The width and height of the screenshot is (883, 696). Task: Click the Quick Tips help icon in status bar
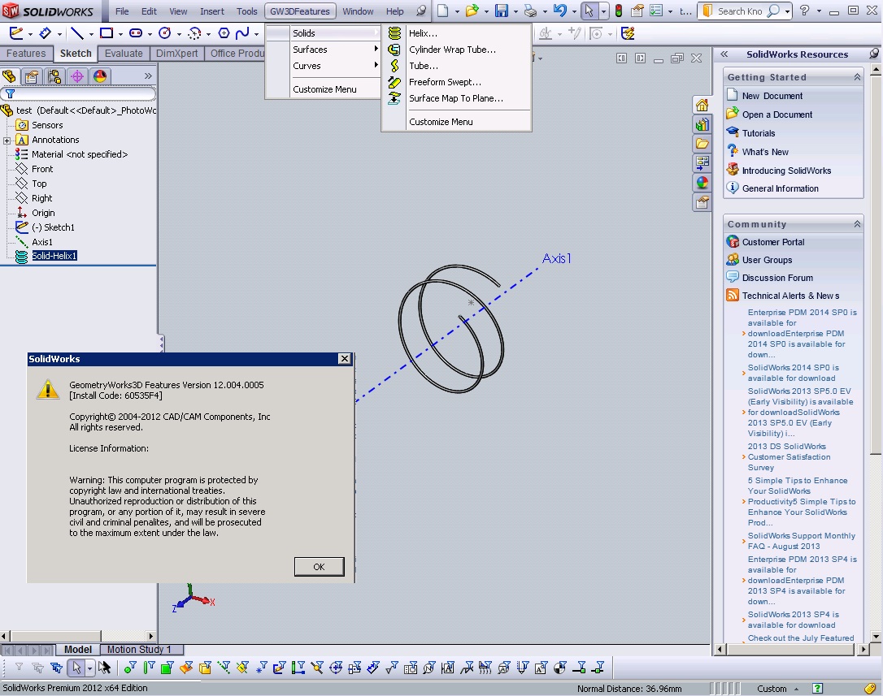coord(817,688)
